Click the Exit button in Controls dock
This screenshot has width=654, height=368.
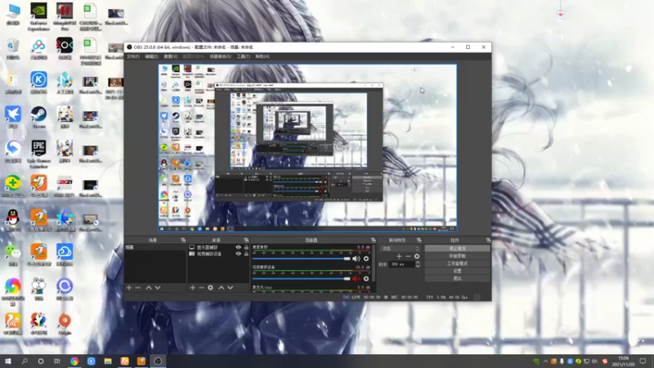click(457, 278)
